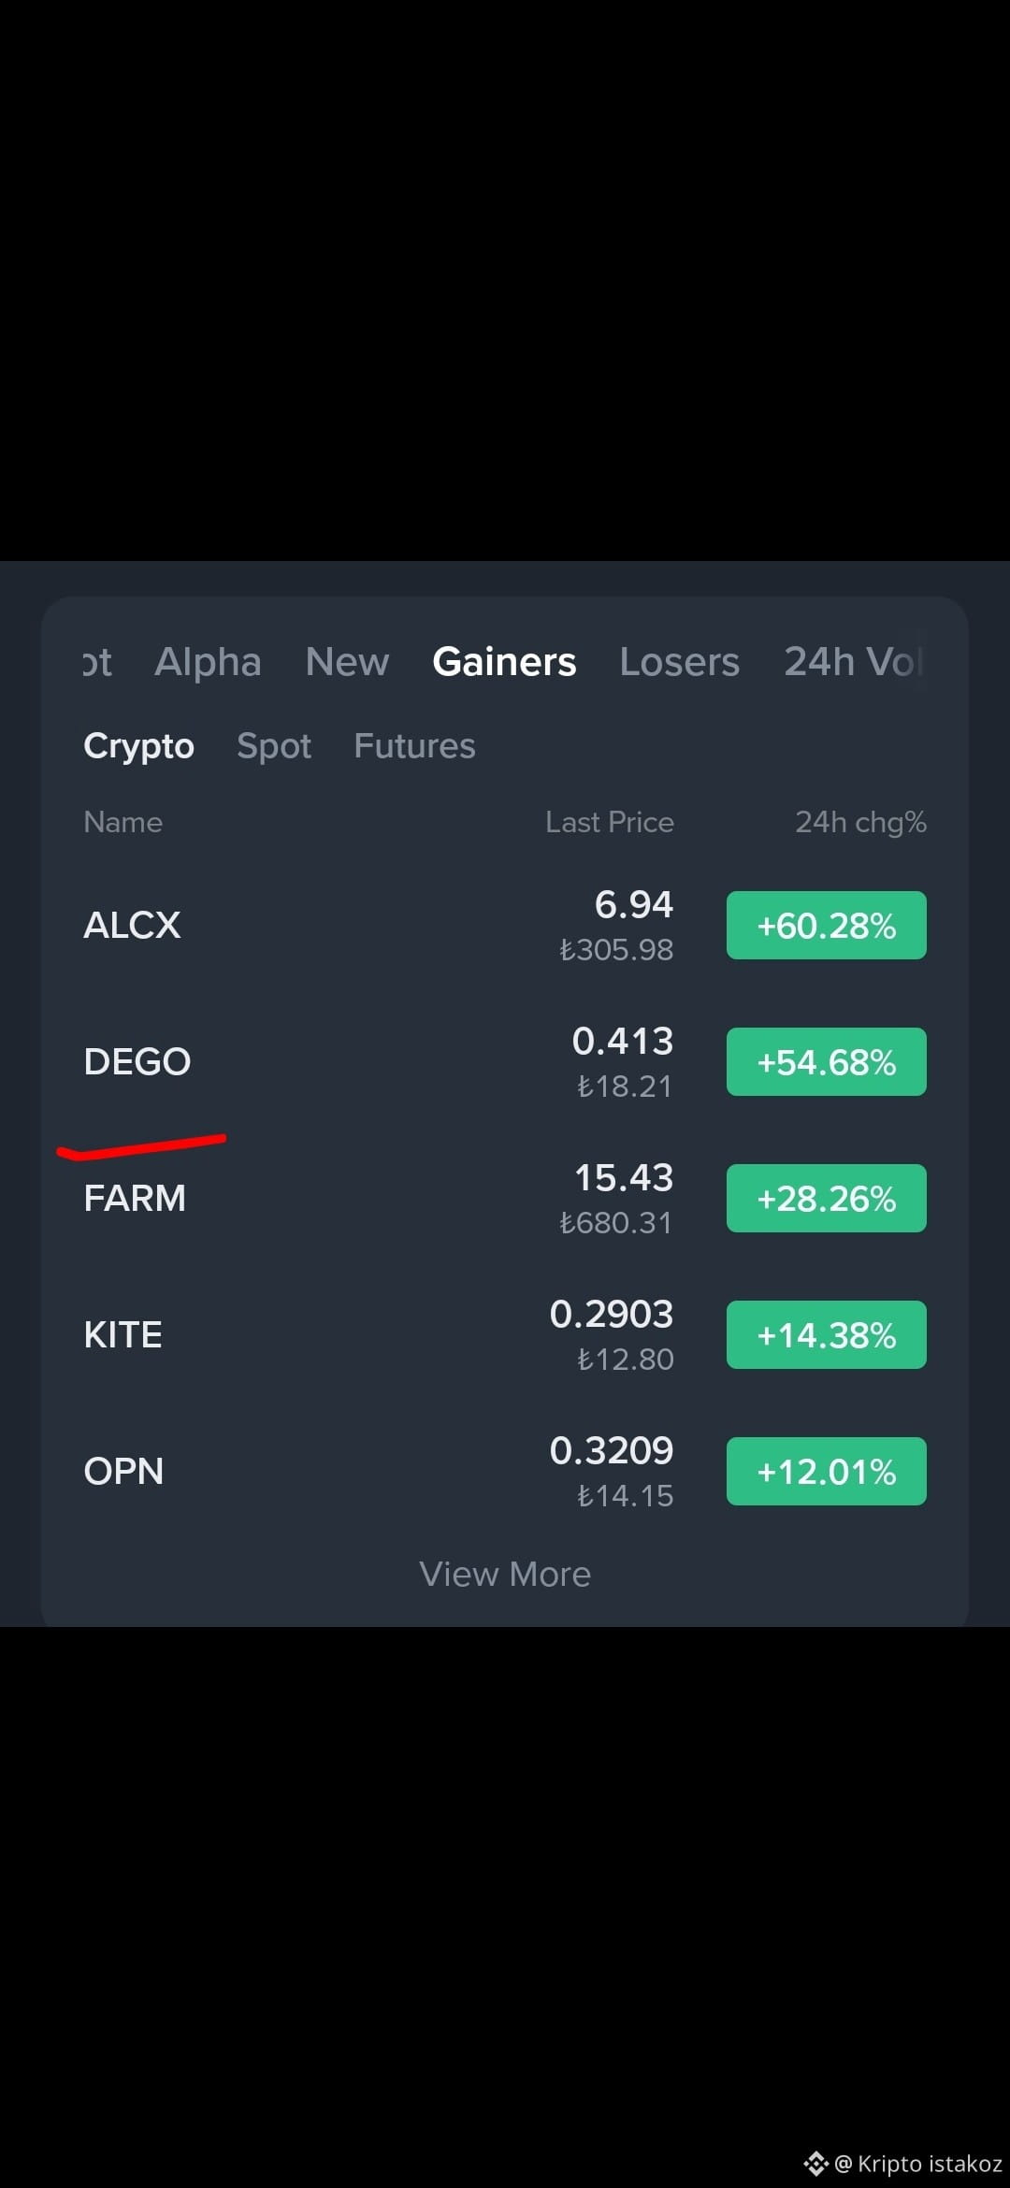The height and width of the screenshot is (2188, 1010).
Task: Open the New listings tab
Action: 347,662
